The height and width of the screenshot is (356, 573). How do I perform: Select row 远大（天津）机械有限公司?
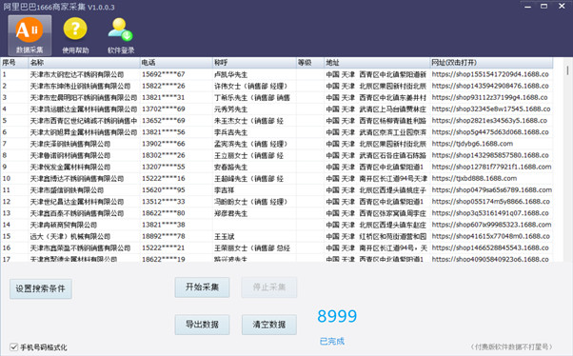click(x=277, y=236)
